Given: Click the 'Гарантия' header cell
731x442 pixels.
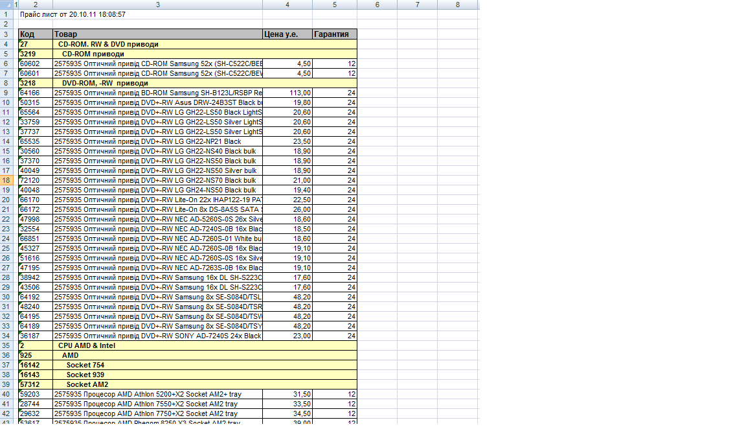Looking at the screenshot, I should pos(335,34).
